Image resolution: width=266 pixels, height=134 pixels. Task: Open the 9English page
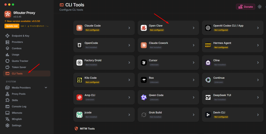(x=27, y=119)
